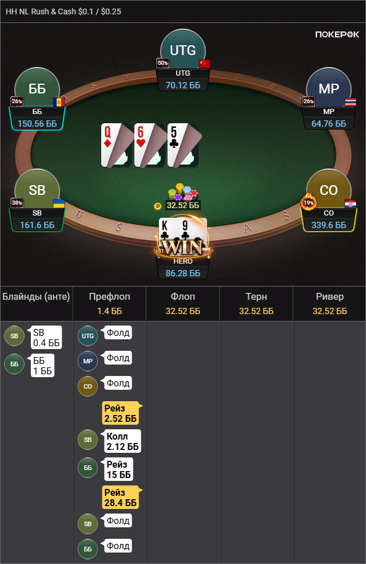Viewport: 366px width, 564px height.
Task: Click the dealer button chip marker
Action: 157,206
